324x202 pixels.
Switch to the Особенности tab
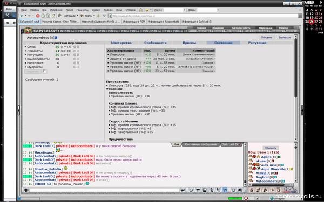point(156,43)
